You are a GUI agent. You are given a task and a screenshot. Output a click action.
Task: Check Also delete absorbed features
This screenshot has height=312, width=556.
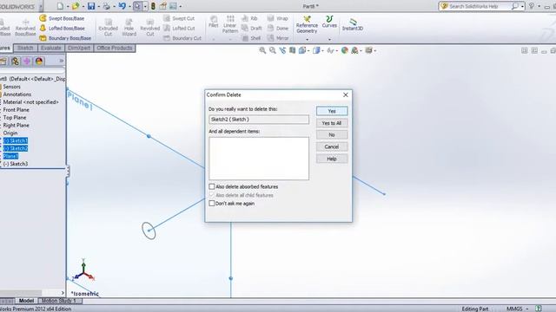coord(212,186)
